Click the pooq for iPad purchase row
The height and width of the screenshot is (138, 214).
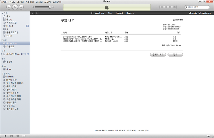tap(122, 37)
